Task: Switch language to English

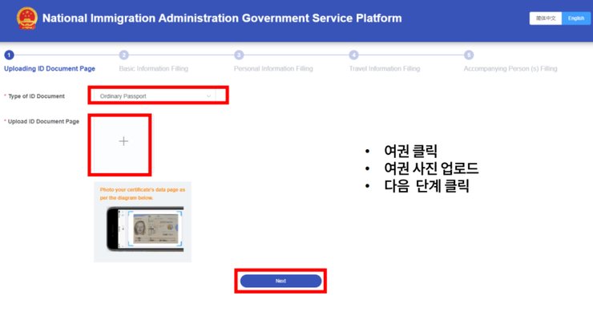Action: click(576, 18)
